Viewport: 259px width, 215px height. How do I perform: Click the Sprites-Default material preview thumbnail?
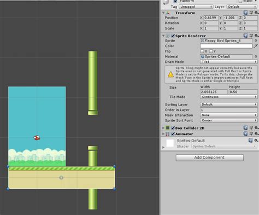point(170,143)
